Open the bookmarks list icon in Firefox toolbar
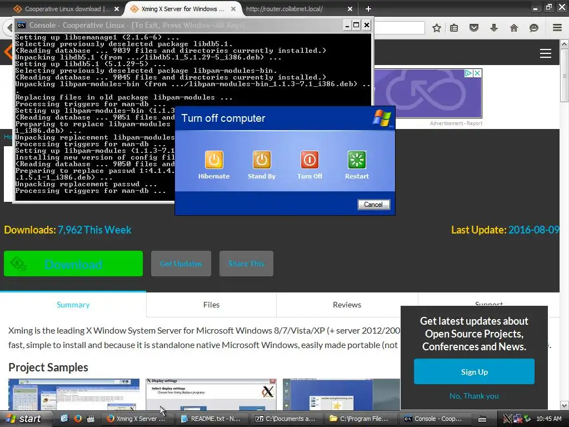The height and width of the screenshot is (427, 569). [454, 28]
